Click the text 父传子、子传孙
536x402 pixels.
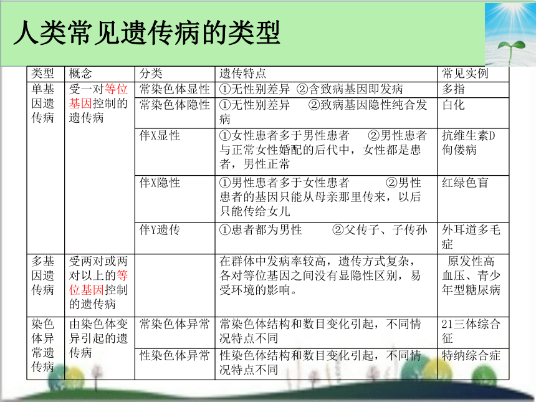(x=386, y=230)
